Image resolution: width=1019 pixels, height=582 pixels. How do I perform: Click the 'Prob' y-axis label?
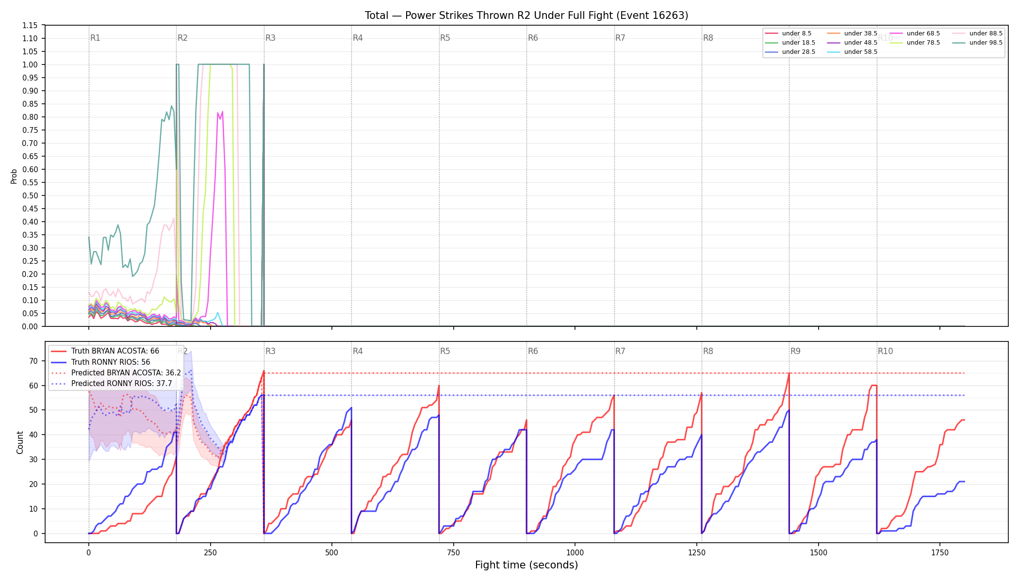(x=14, y=176)
